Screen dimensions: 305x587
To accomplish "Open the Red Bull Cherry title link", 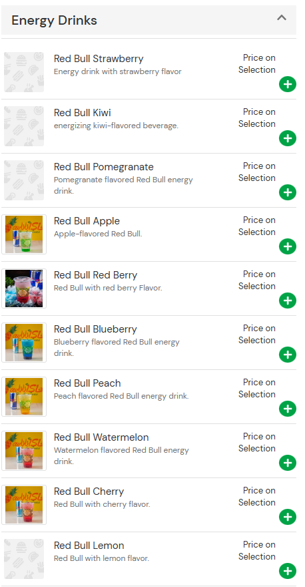I will click(x=89, y=492).
